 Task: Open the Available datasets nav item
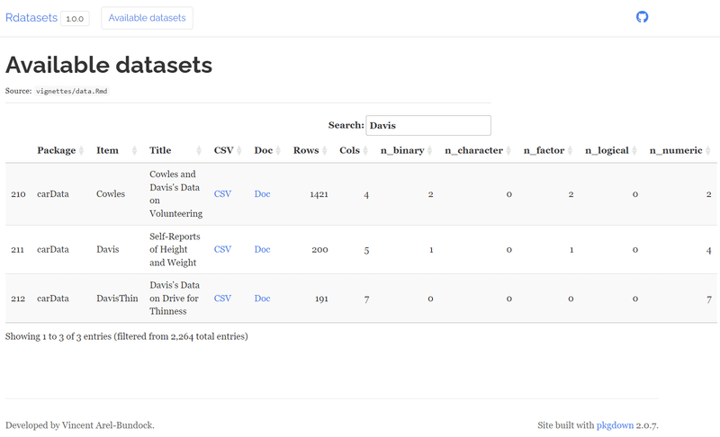point(147,18)
